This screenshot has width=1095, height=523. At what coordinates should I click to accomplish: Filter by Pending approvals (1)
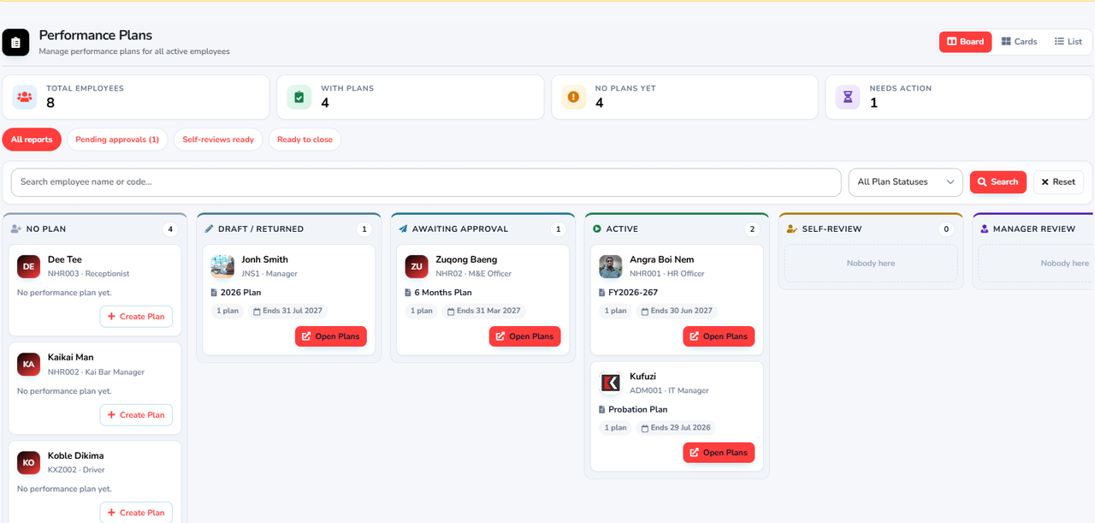(x=117, y=140)
